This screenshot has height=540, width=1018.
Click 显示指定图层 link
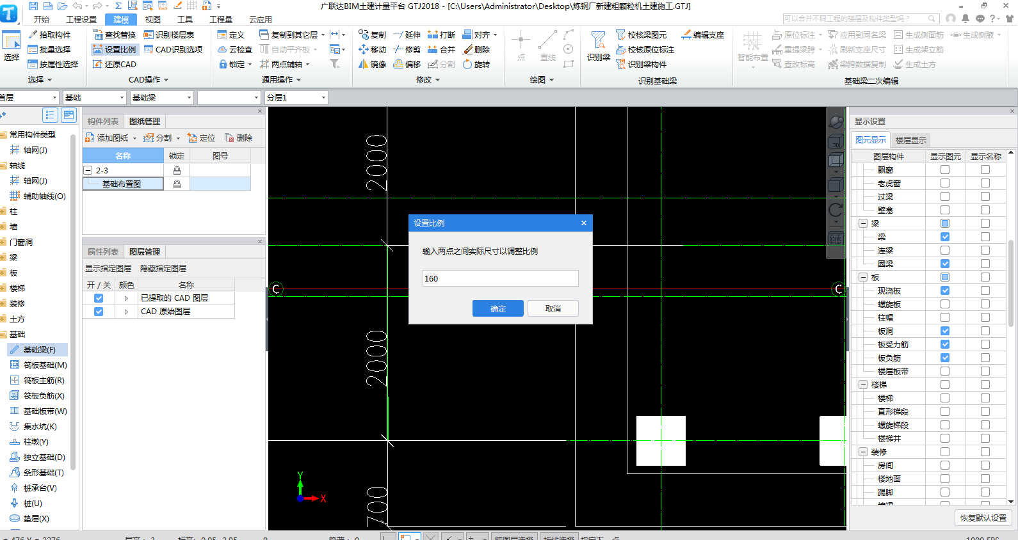pos(108,268)
